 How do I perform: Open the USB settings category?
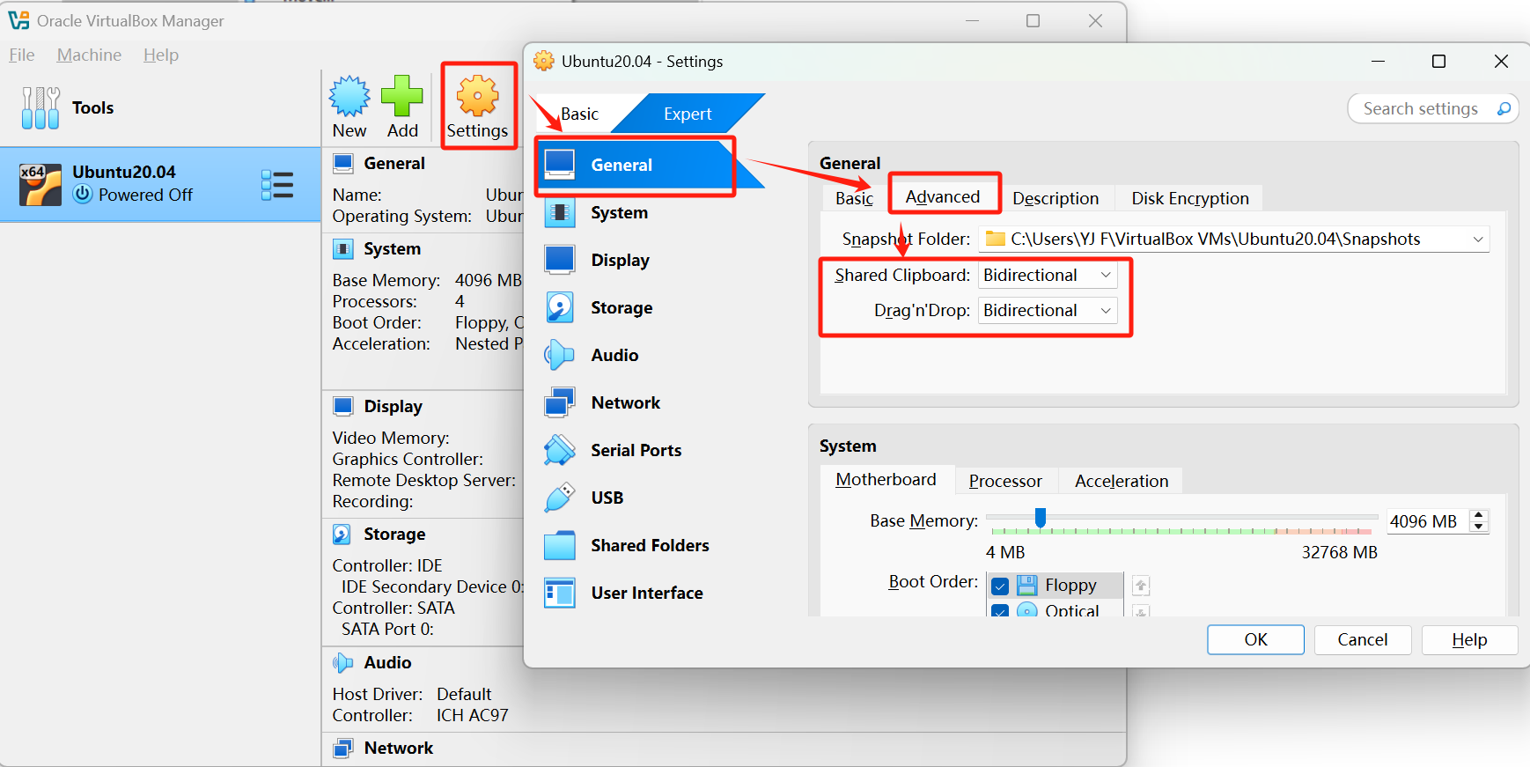click(607, 498)
